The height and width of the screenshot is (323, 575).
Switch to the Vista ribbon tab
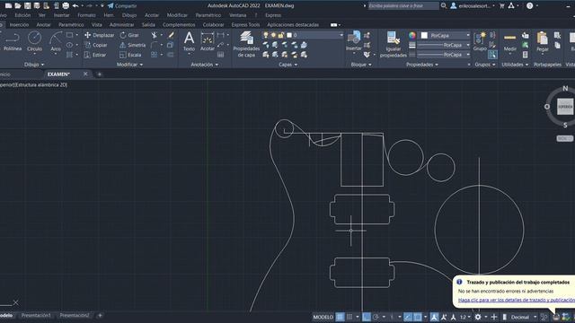(96, 25)
